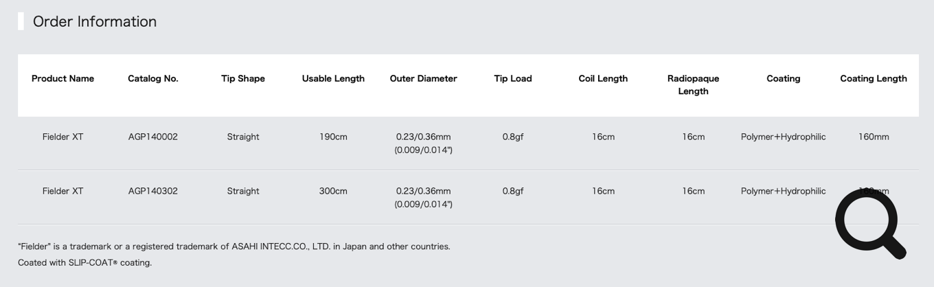
Task: Click the Tip Load column header
Action: point(513,78)
